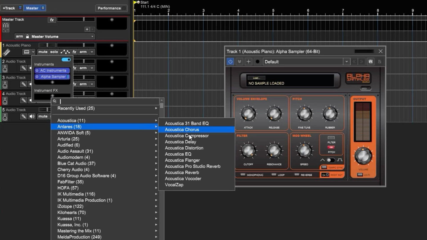Toggle power button for Alpha Sampler plugin window
The image size is (427, 240).
(230, 61)
